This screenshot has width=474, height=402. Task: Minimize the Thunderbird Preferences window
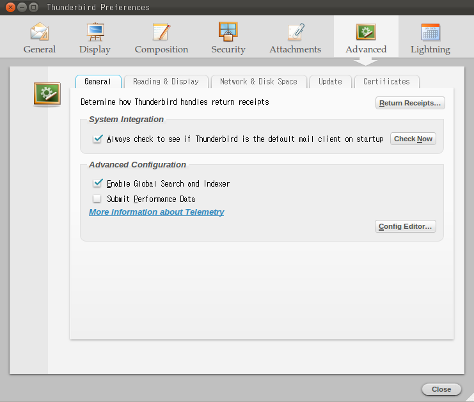pos(22,7)
